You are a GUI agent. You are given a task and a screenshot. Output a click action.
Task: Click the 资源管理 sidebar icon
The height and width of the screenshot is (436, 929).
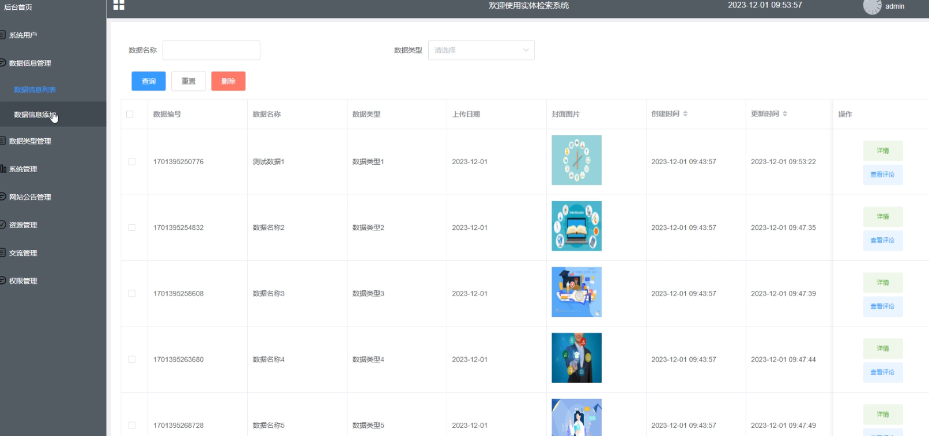pos(3,225)
